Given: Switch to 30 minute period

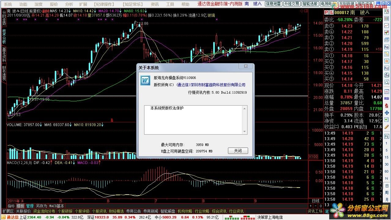Looking at the screenshot, I should (x=387, y=164).
